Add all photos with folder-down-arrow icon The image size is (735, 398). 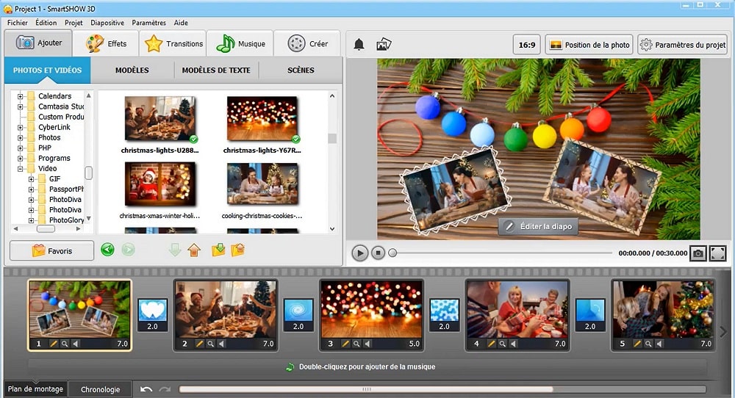click(218, 250)
